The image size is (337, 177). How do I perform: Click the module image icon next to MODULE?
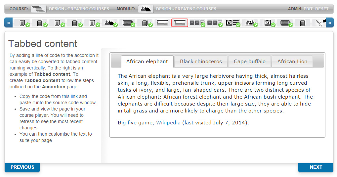[146, 9]
